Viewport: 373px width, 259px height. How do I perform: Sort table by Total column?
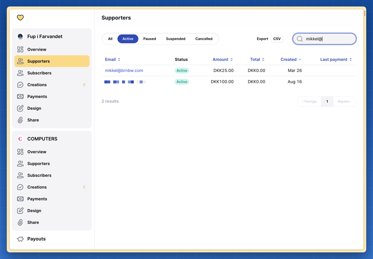(257, 59)
